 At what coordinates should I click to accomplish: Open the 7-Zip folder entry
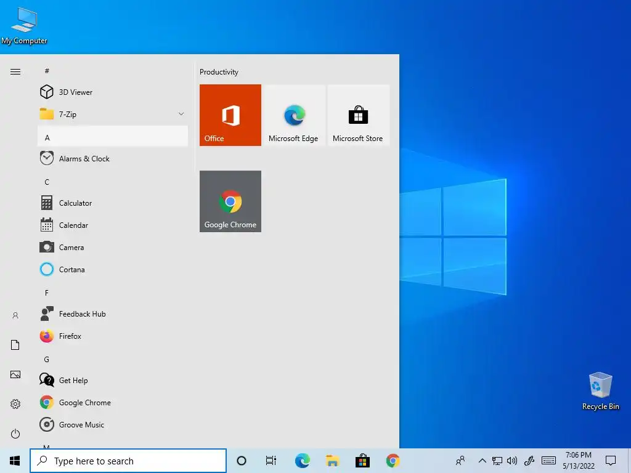pyautogui.click(x=113, y=114)
